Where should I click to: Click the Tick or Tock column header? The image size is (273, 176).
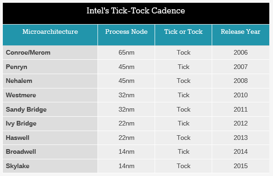point(183,35)
